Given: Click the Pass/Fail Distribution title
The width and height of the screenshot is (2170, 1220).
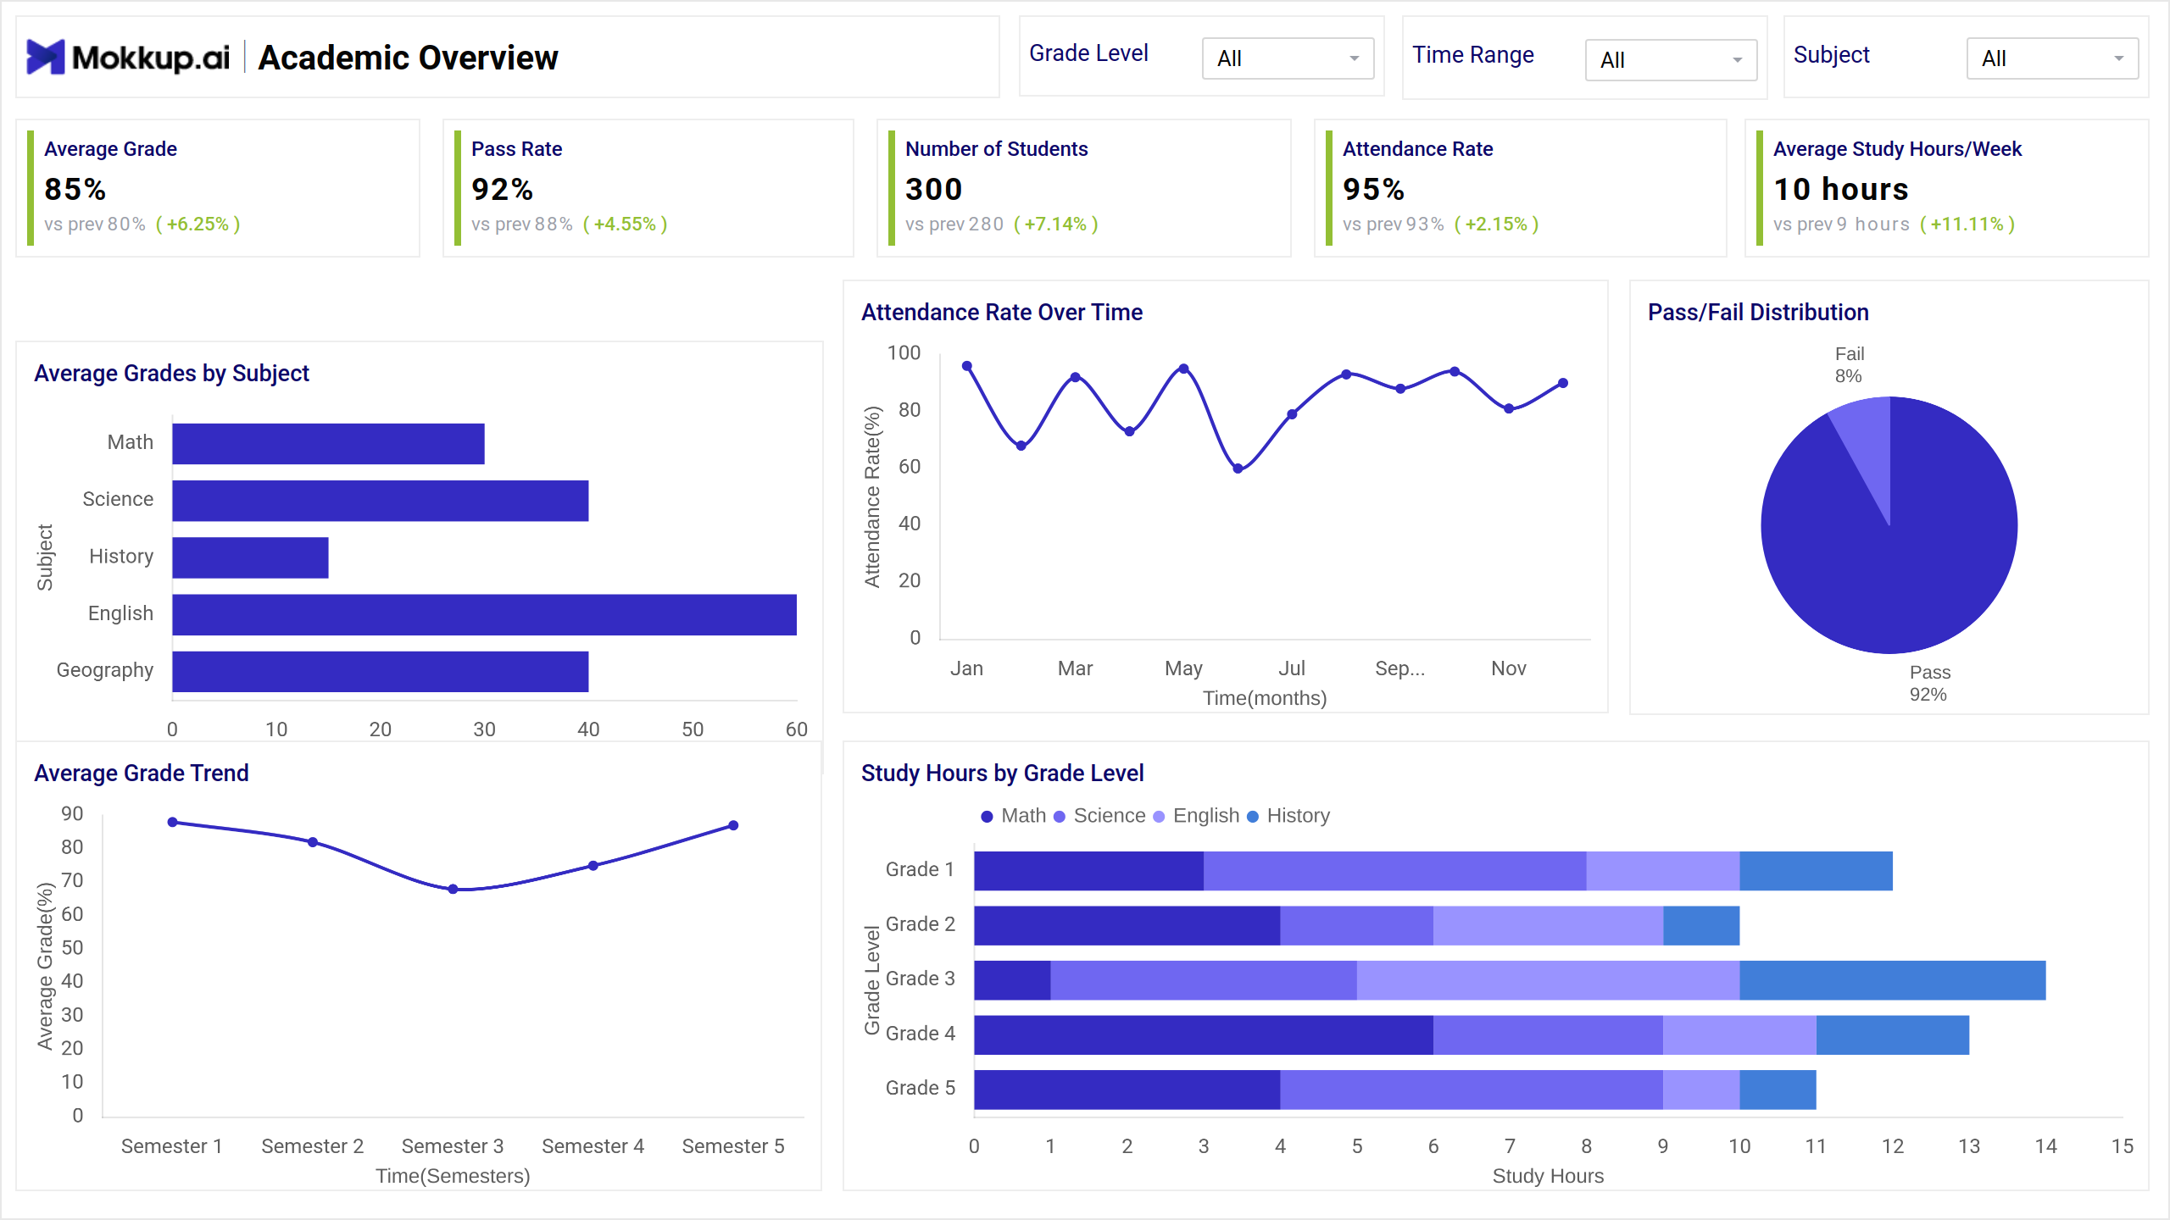Looking at the screenshot, I should click(x=1758, y=313).
